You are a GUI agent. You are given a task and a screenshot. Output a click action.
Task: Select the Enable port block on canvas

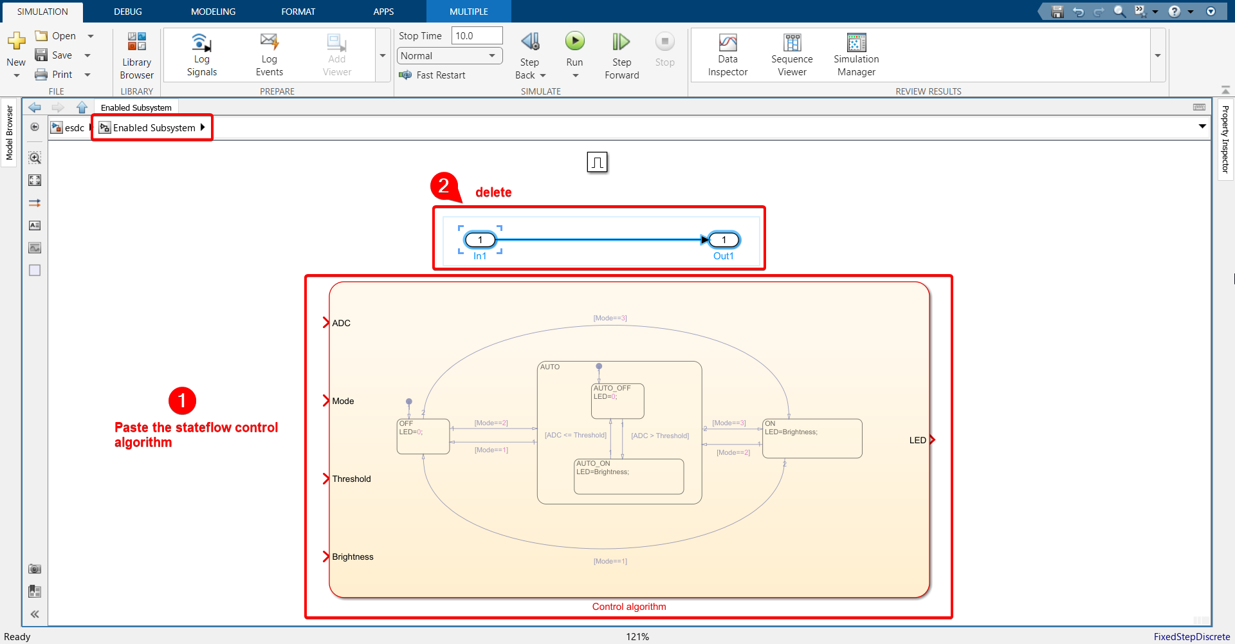(x=597, y=162)
